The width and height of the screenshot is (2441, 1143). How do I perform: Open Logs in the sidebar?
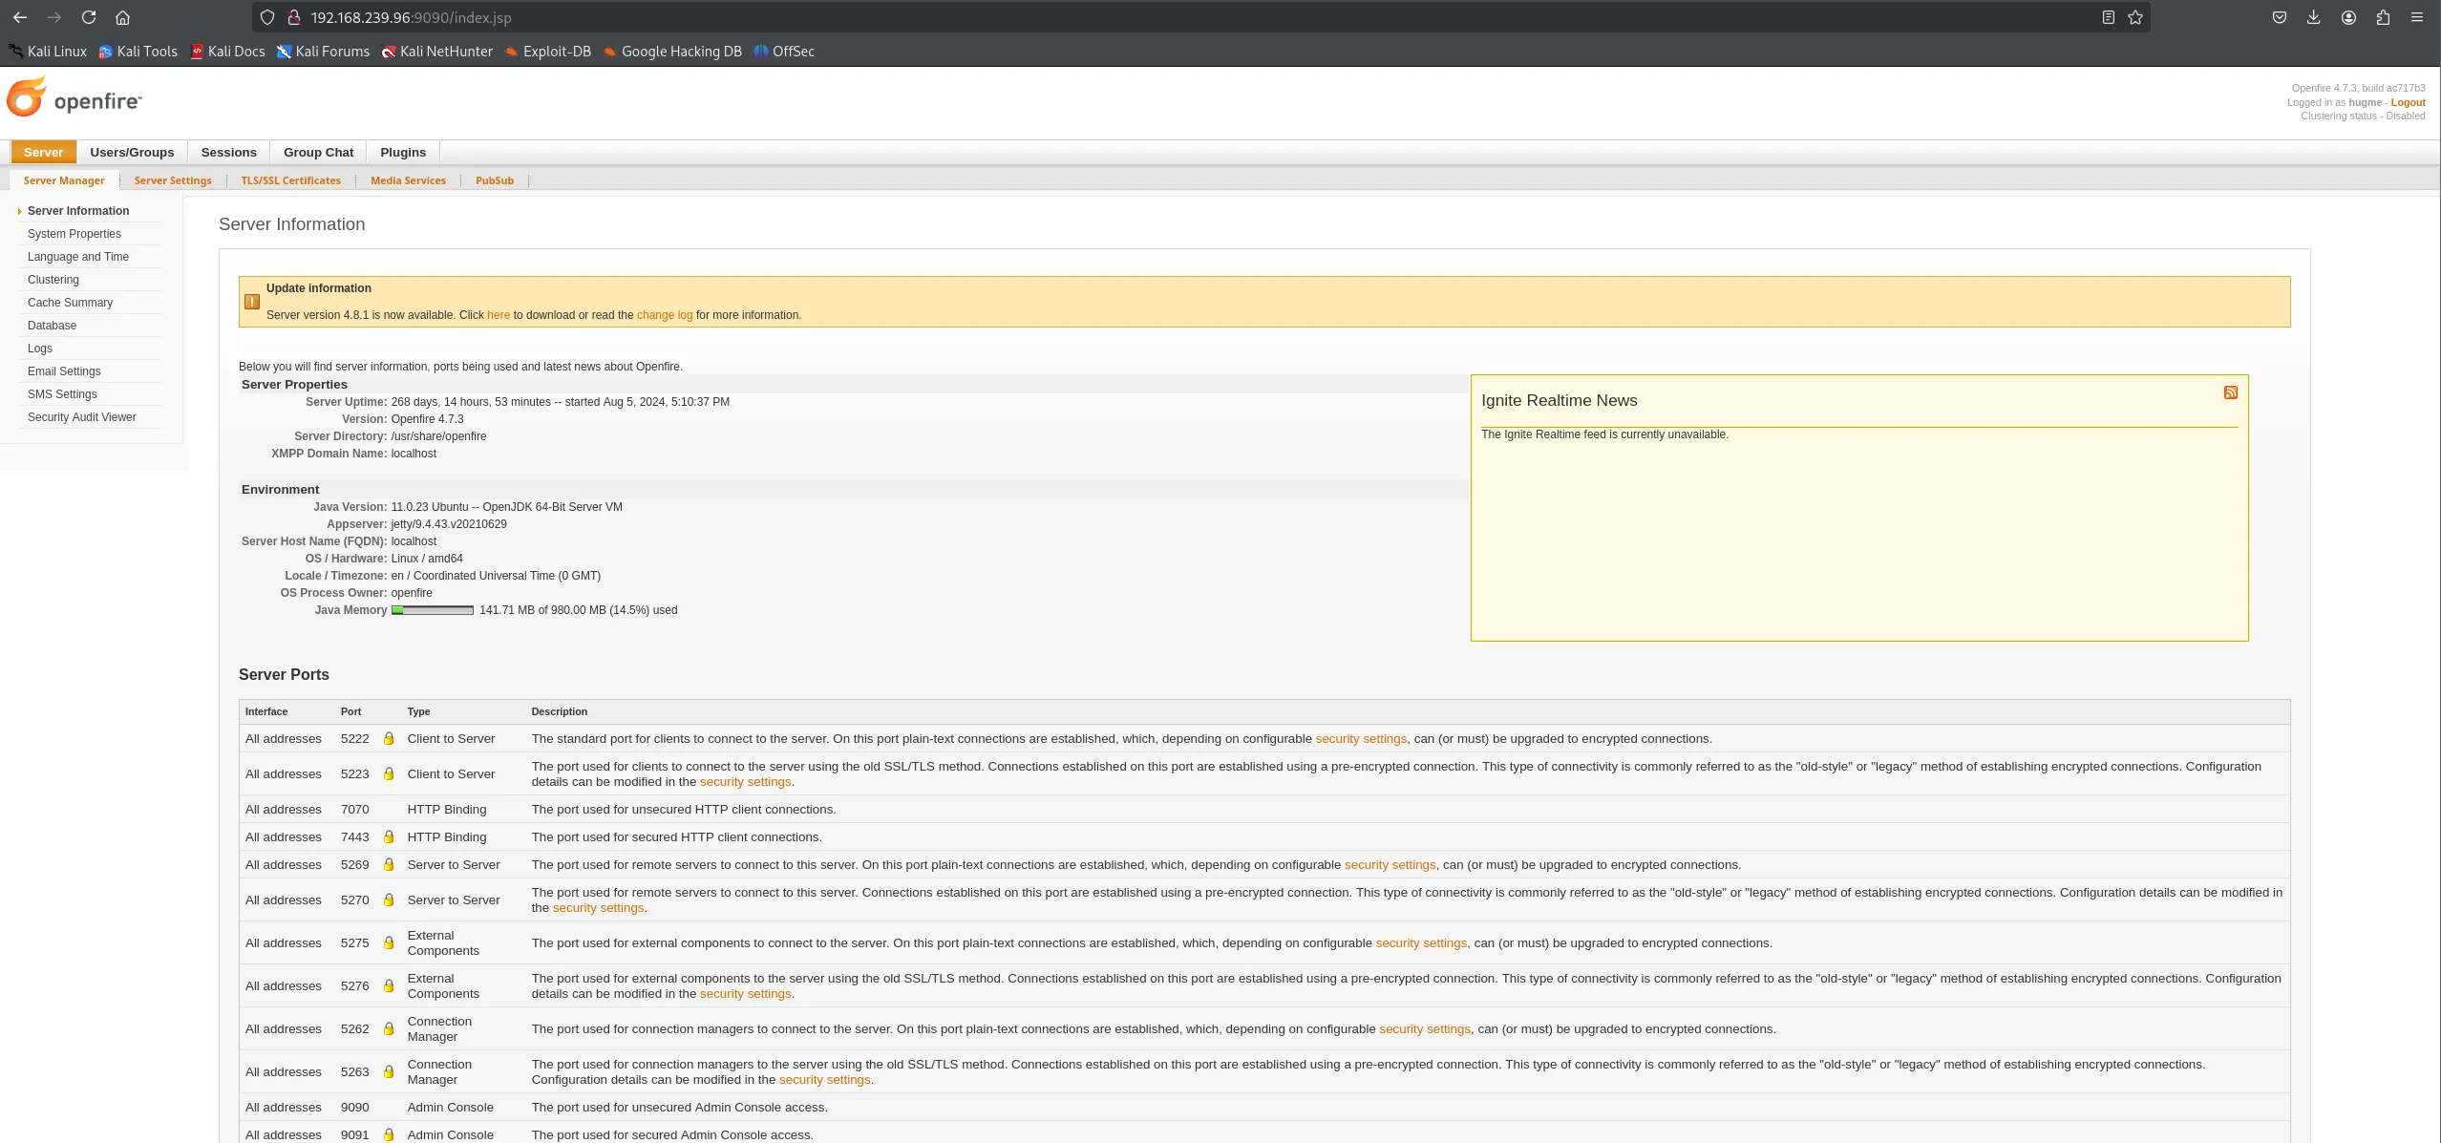pyautogui.click(x=40, y=349)
